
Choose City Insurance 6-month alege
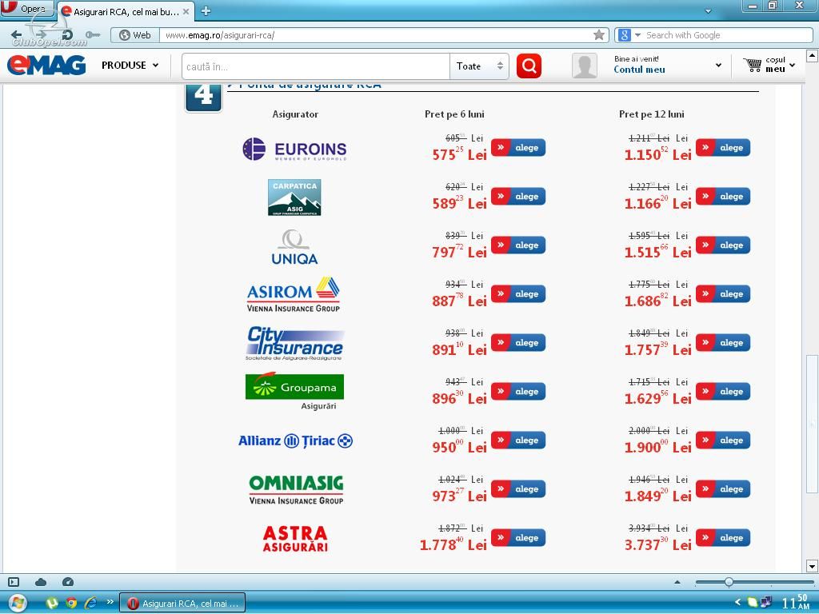click(x=518, y=342)
